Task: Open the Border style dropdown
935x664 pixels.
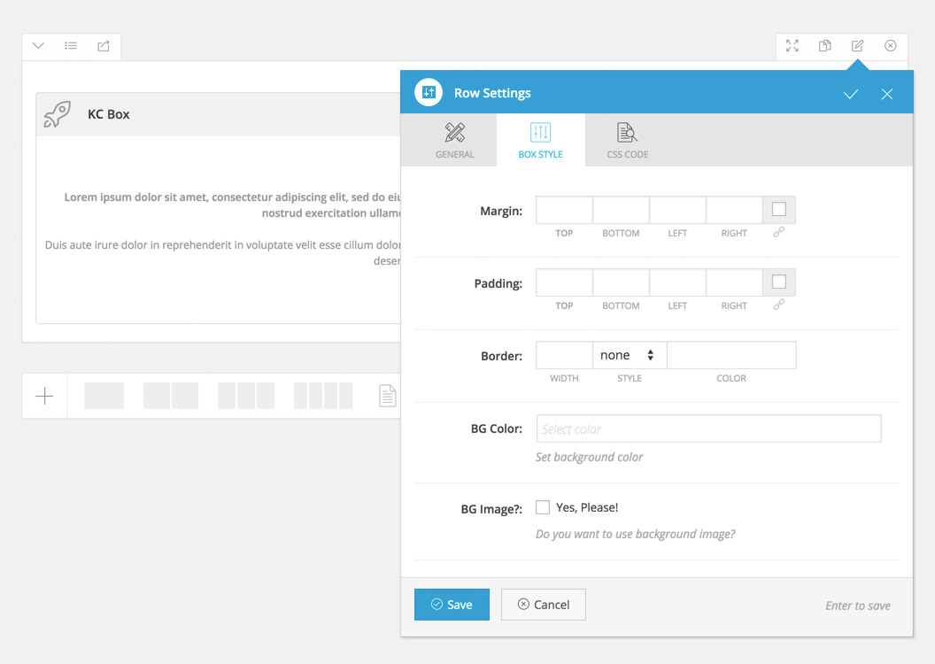Action: click(629, 355)
